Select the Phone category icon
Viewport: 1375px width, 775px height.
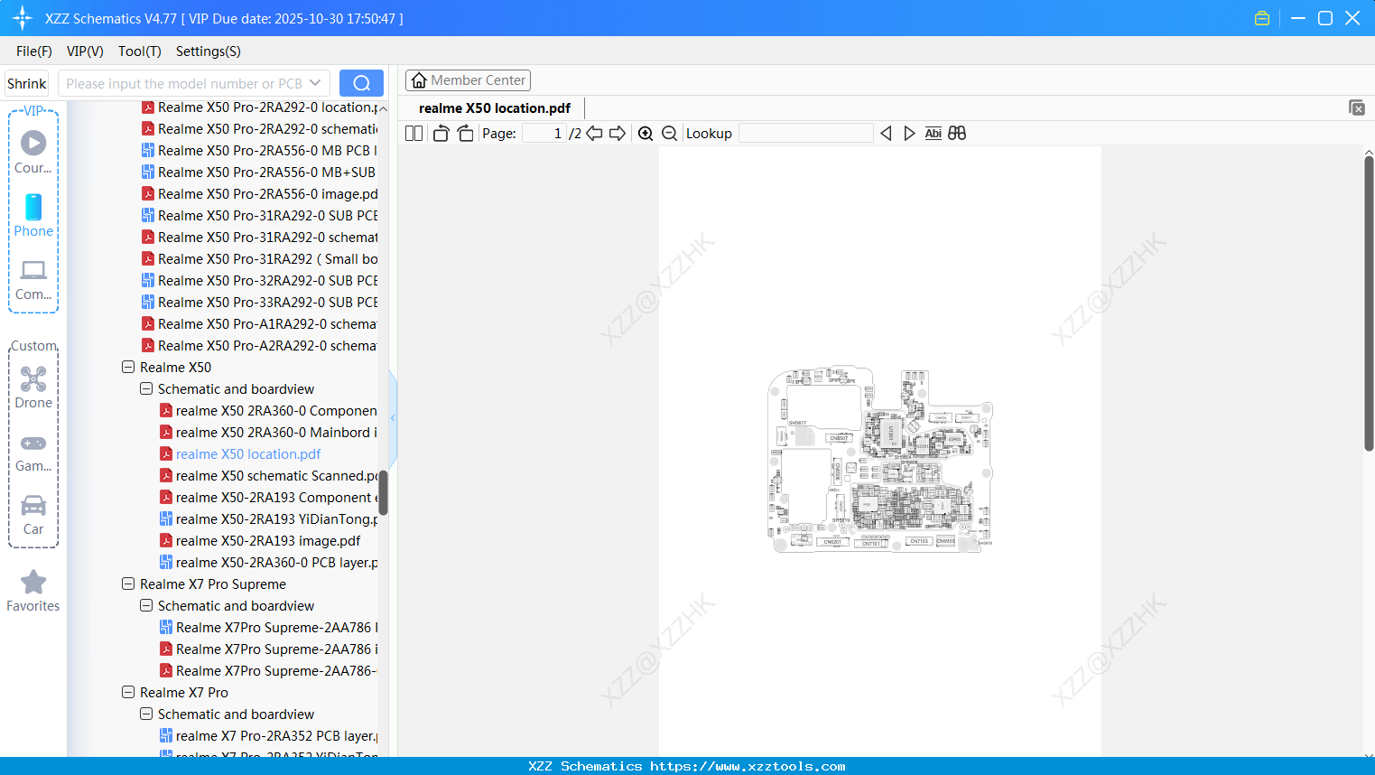coord(33,215)
